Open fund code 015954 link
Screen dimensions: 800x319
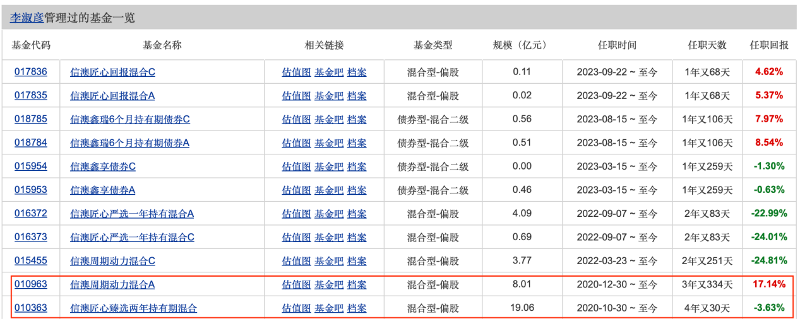click(x=31, y=166)
